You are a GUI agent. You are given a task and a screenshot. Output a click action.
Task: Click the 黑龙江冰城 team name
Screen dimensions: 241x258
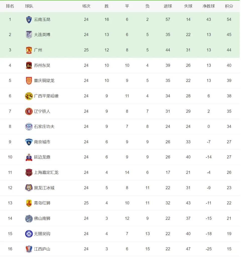pyautogui.click(x=44, y=188)
